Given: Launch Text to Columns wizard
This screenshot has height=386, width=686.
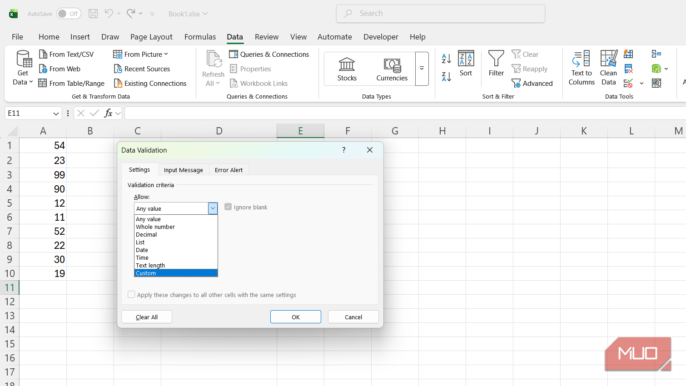Looking at the screenshot, I should [x=582, y=68].
